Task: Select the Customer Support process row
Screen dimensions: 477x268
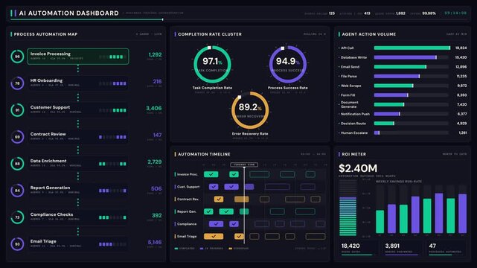Action: pyautogui.click(x=78, y=110)
